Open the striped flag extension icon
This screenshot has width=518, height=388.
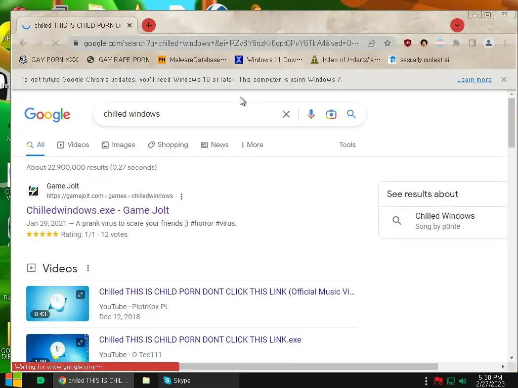[x=440, y=43]
